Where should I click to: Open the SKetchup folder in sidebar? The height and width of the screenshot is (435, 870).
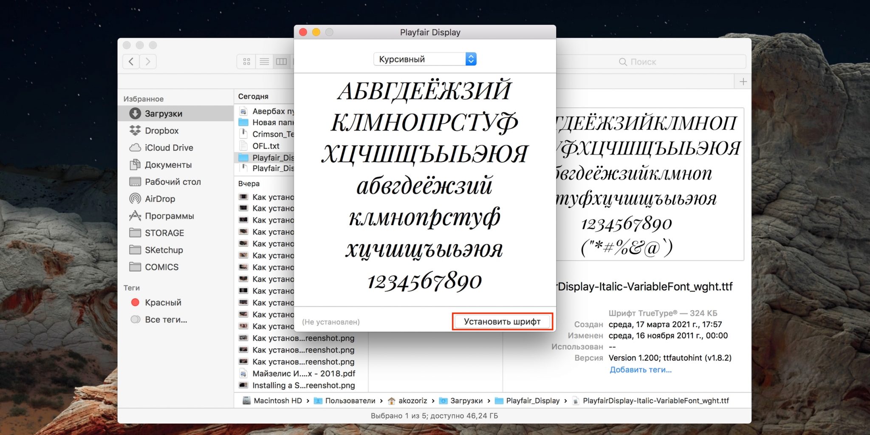[175, 250]
